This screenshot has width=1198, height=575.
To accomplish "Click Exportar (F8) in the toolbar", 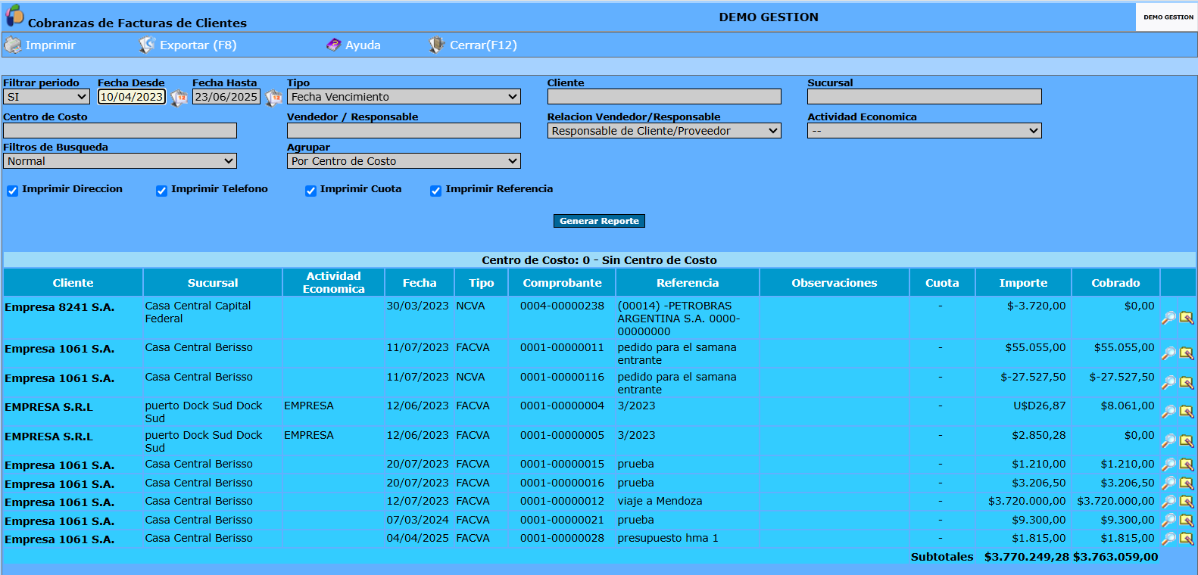I will [x=188, y=45].
